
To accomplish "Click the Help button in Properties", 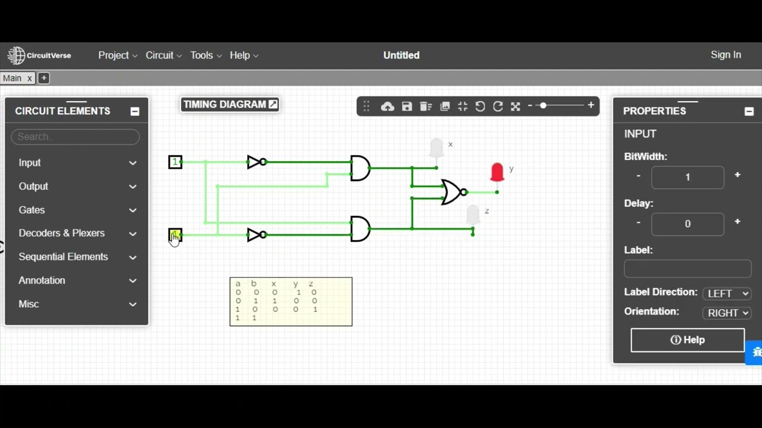I will 687,339.
